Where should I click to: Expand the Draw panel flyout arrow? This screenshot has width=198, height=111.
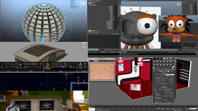[x=17, y=71]
